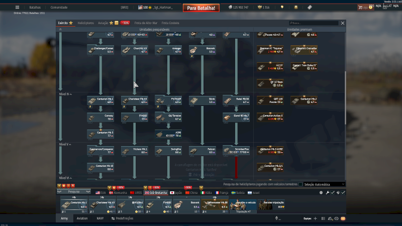The width and height of the screenshot is (402, 226).
Task: Select the Centurion Mk.1 card in tree
Action: tap(100, 100)
